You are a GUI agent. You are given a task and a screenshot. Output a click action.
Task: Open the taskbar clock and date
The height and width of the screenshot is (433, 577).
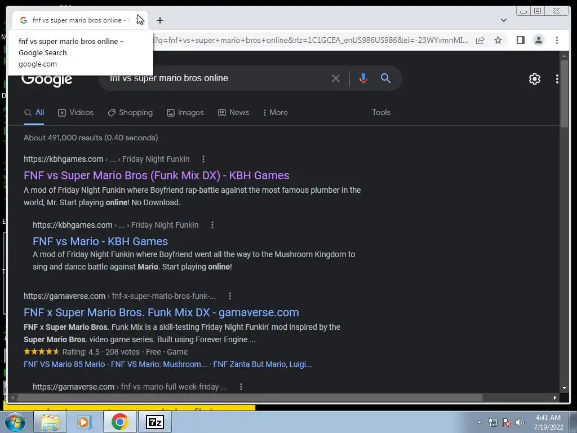pos(548,422)
